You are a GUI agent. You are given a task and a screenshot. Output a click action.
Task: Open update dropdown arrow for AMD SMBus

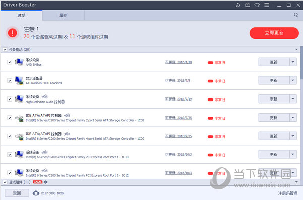293,62
